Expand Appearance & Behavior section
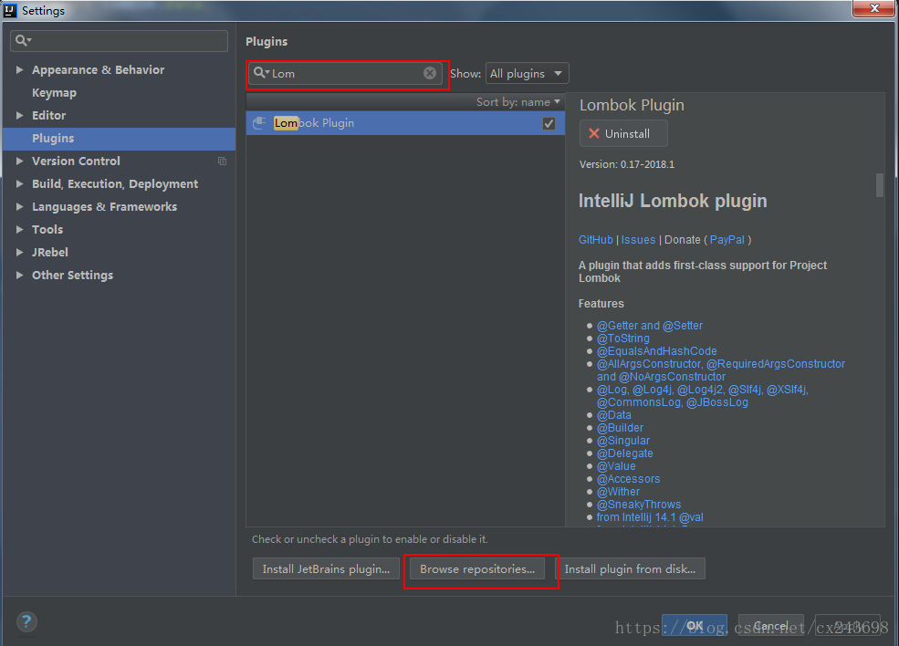Image resolution: width=899 pixels, height=646 pixels. point(19,70)
